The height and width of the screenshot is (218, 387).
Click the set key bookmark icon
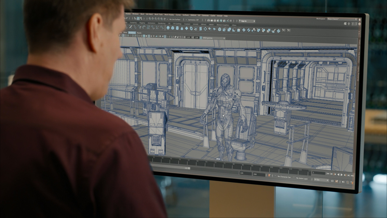tap(269, 175)
